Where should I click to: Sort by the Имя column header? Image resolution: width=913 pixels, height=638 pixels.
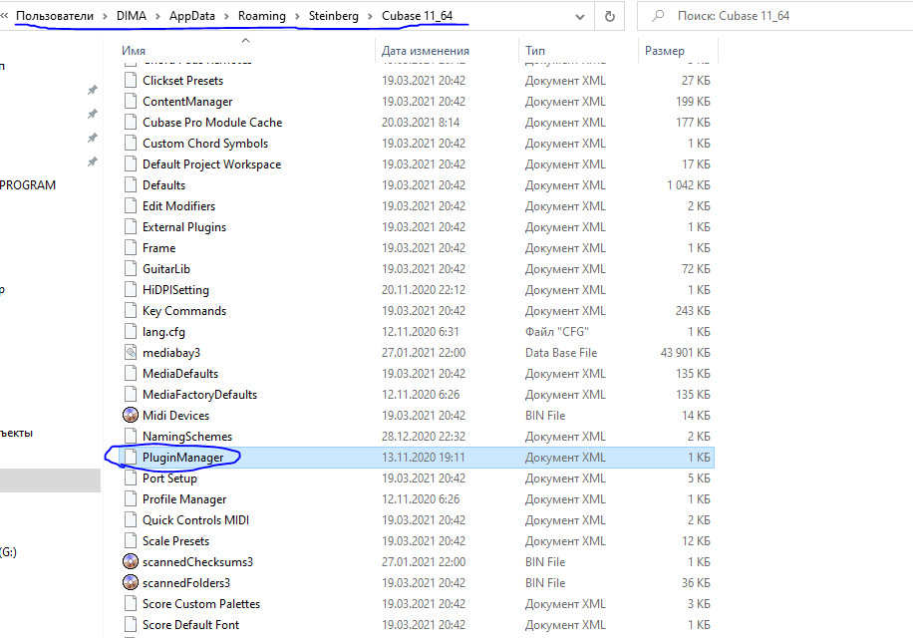[134, 51]
